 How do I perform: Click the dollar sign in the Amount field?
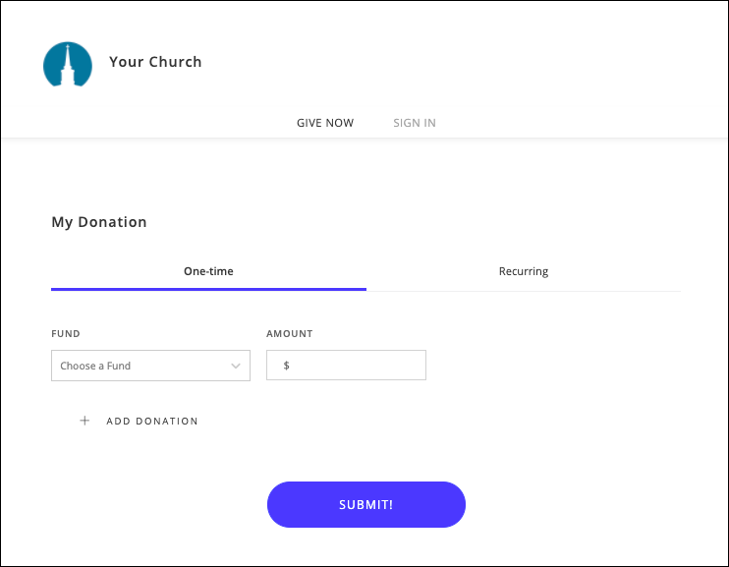click(x=286, y=366)
